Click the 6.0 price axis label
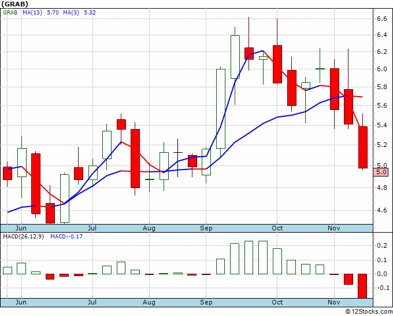Screen dimensions: 393x316 coord(382,69)
